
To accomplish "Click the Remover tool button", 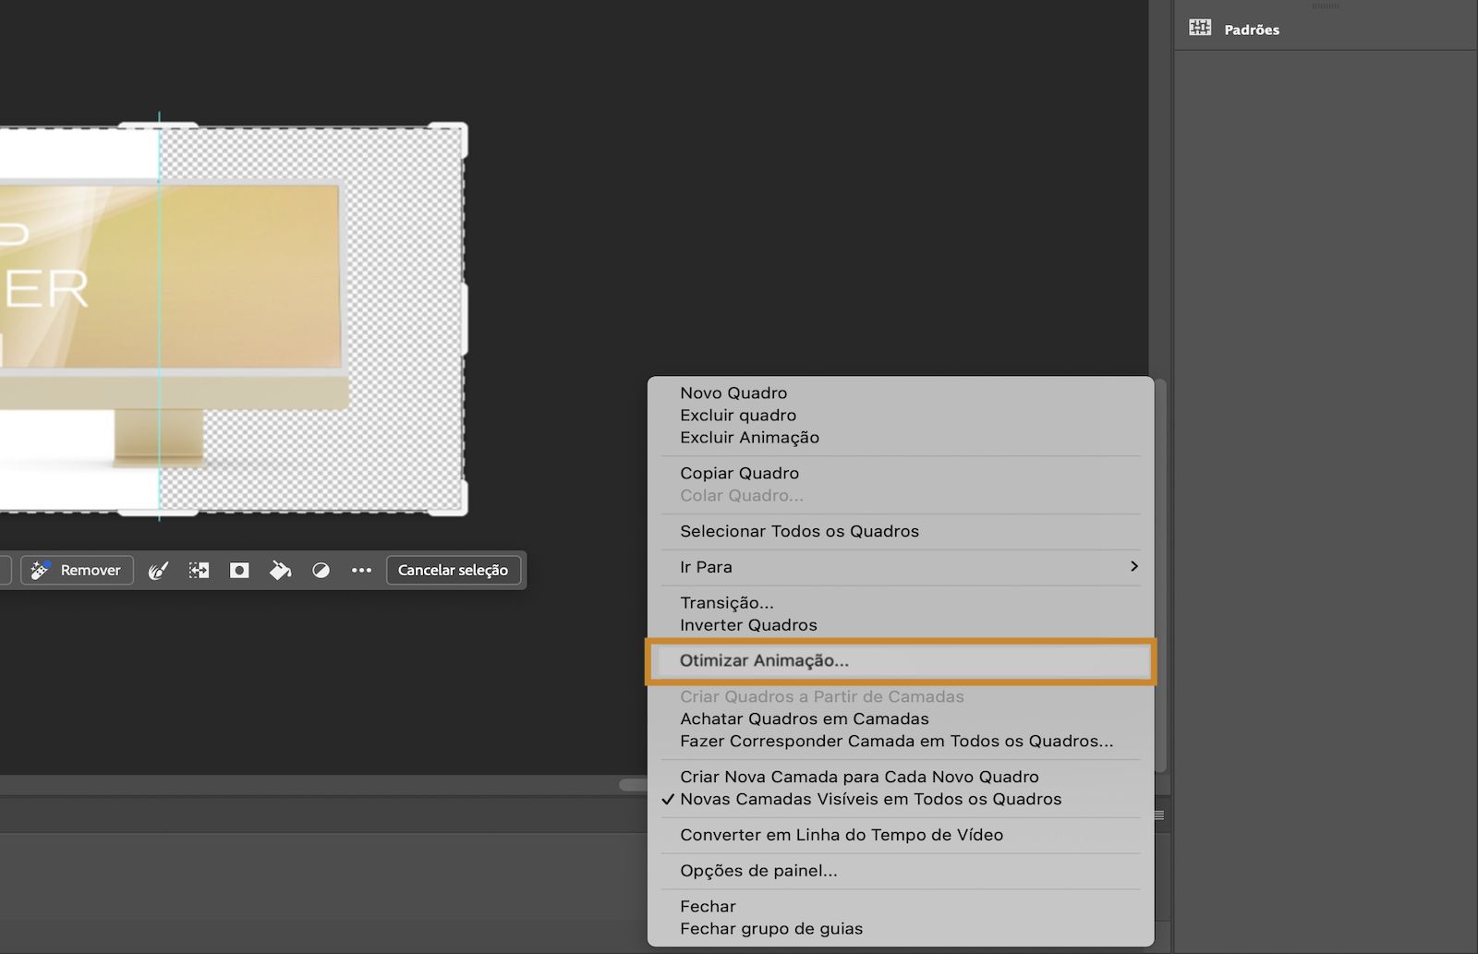I will (78, 571).
